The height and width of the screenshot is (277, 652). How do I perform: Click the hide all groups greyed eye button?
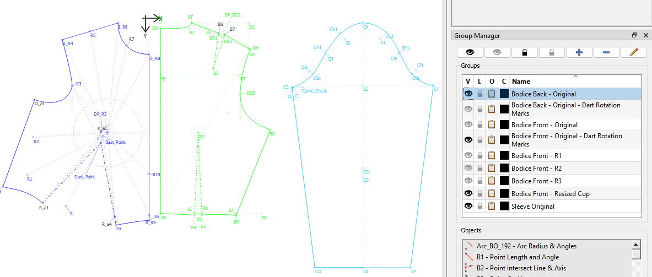pyautogui.click(x=497, y=52)
